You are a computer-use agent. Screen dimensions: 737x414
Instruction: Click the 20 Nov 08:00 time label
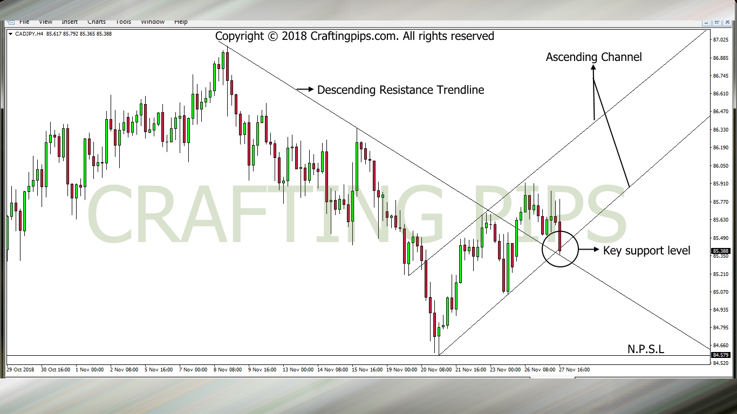coord(436,370)
